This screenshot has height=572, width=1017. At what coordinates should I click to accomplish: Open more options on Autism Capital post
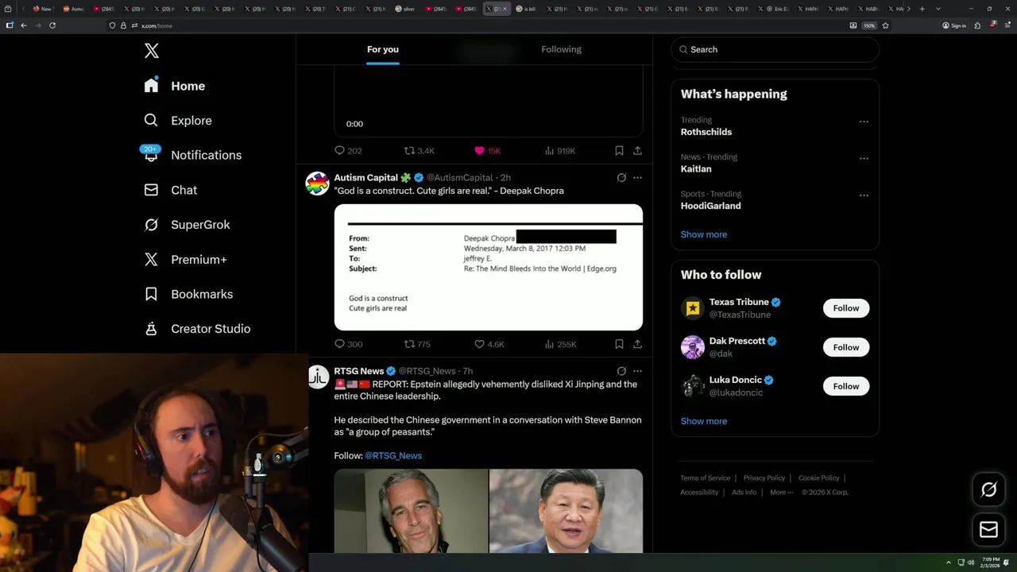[x=637, y=177]
